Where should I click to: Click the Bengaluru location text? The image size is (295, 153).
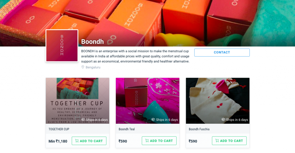click(x=93, y=67)
